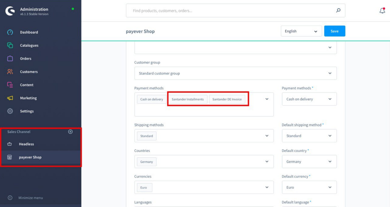
Task: Open the English language dropdown
Action: [301, 31]
